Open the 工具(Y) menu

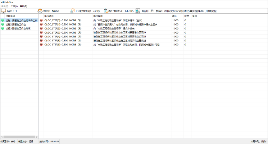[x=14, y=6]
